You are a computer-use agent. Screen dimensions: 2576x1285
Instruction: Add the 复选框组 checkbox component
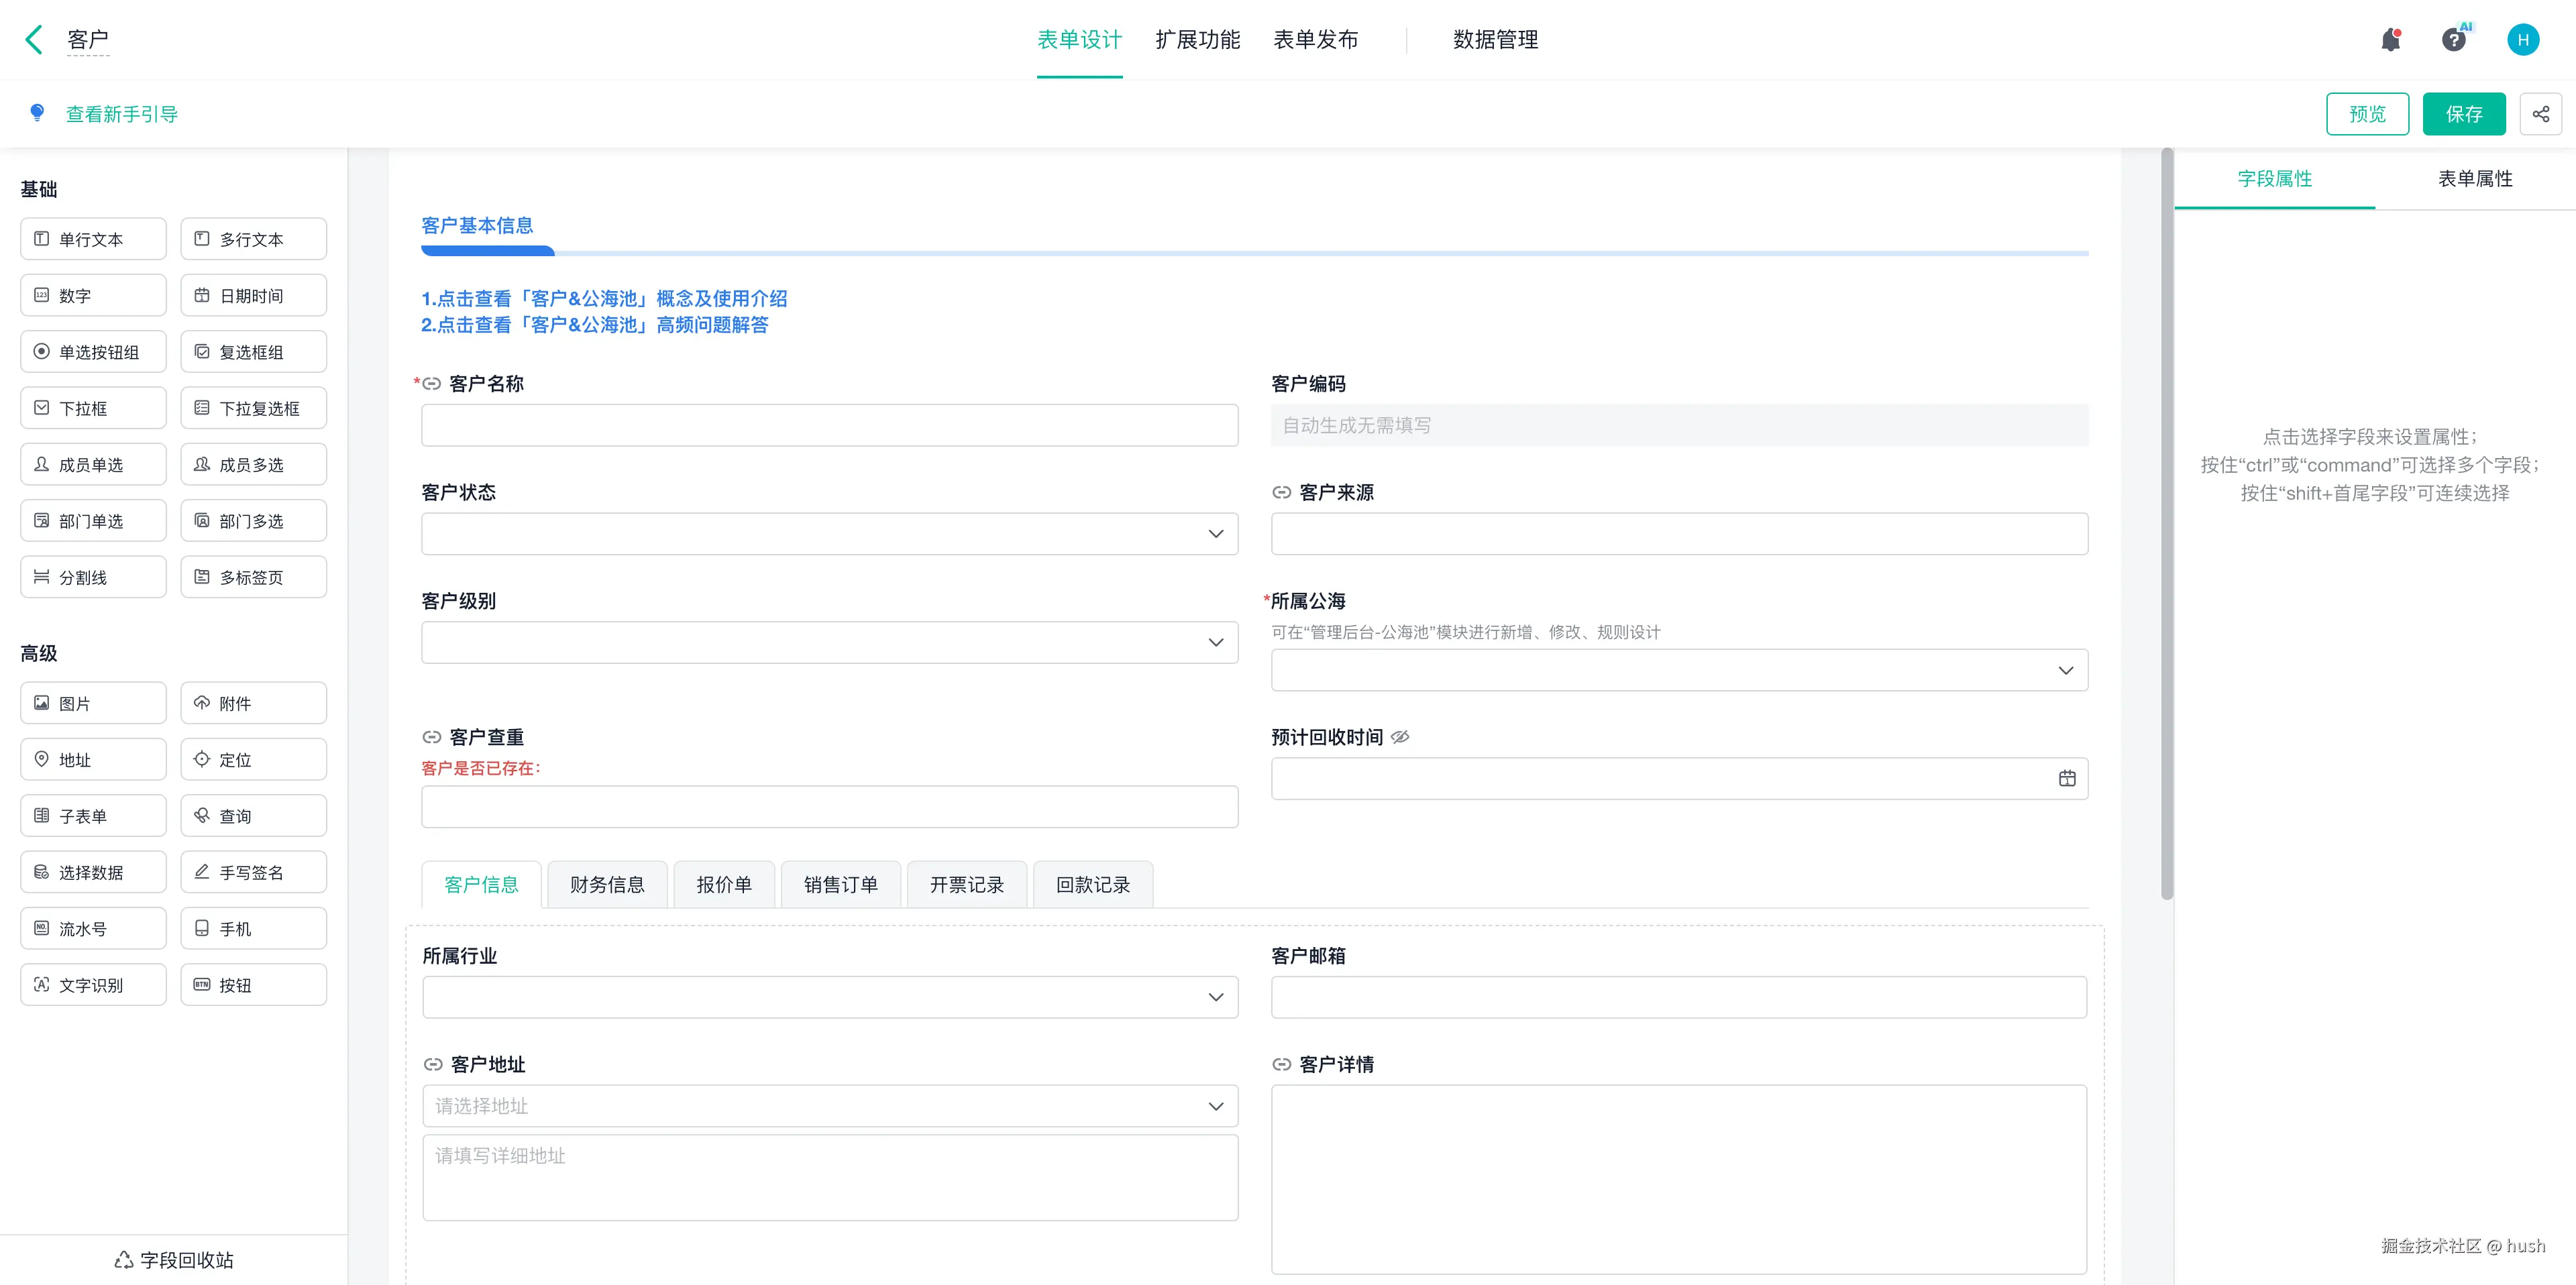(x=253, y=352)
